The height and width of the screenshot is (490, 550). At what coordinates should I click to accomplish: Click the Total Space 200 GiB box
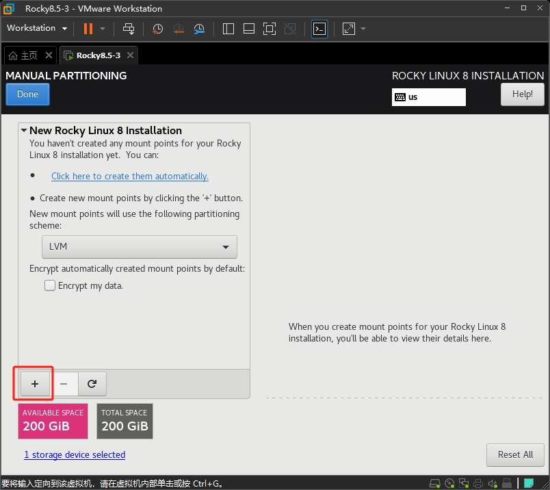click(125, 421)
